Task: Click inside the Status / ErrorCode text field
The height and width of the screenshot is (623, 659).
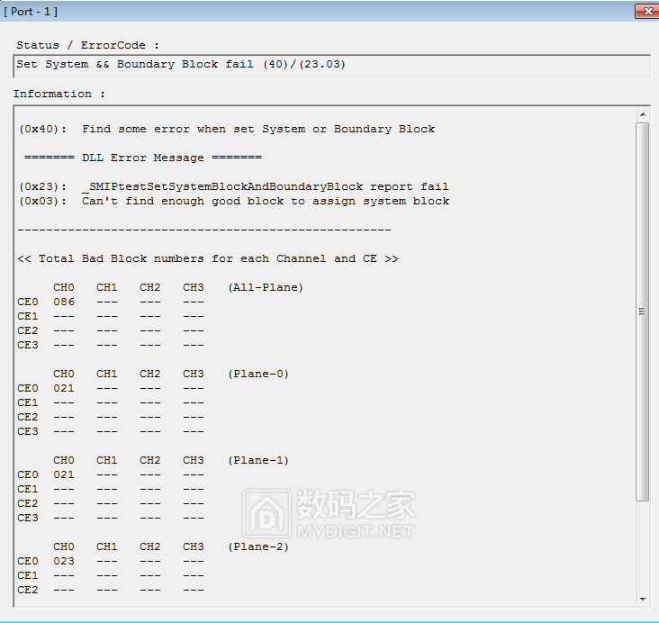Action: [x=331, y=65]
